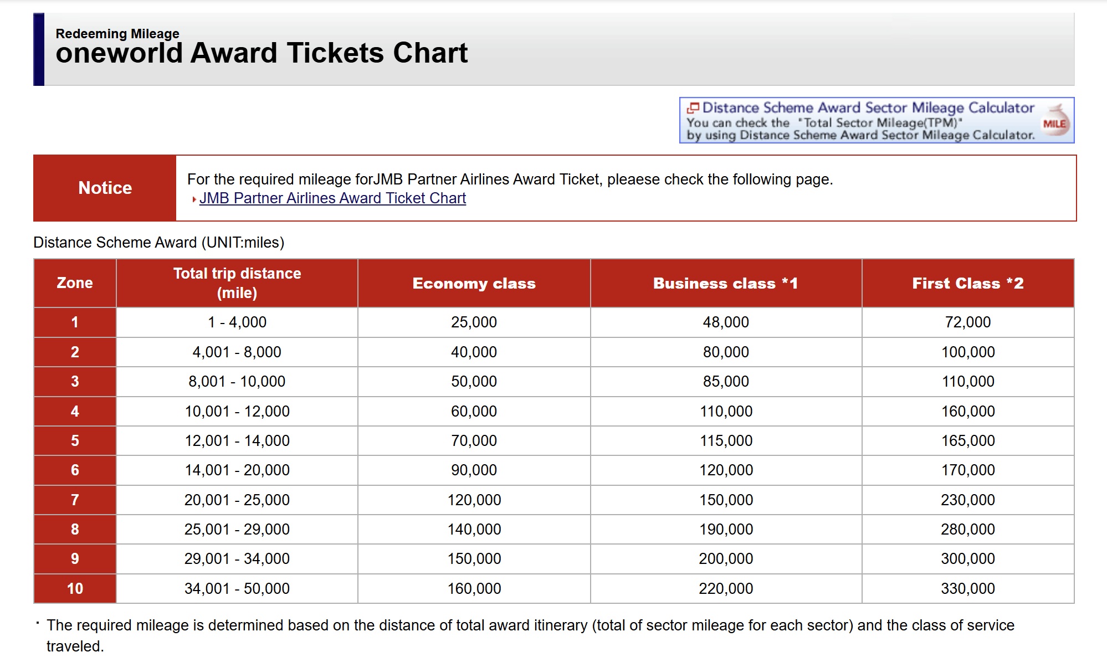Viewport: 1107px width, 657px height.
Task: Click the 48,000 business mileage cell
Action: [x=726, y=322]
